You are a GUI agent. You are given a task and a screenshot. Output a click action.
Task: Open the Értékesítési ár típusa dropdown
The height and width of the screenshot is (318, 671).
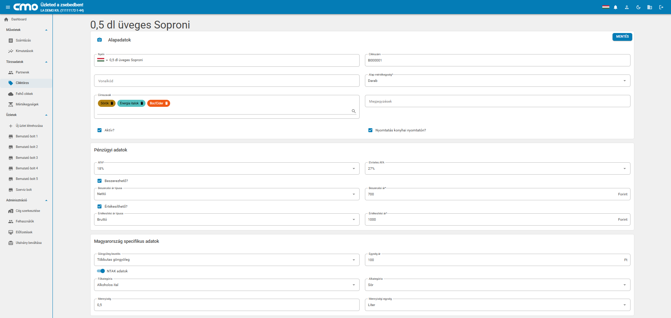(227, 220)
